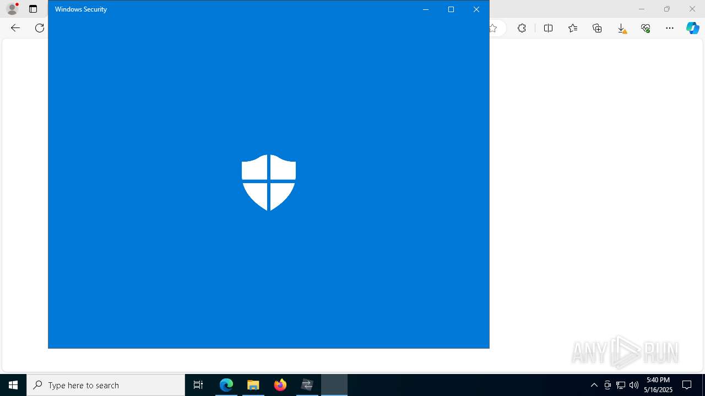Minimize the Edge browser window
Viewport: 705px width, 396px height.
click(641, 9)
